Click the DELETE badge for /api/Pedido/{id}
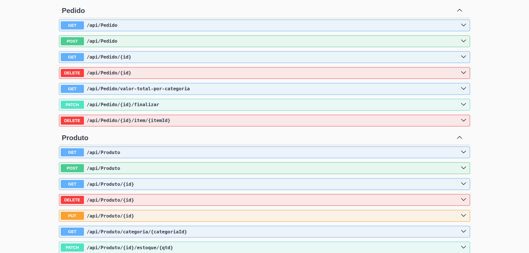529x253 pixels. (72, 73)
